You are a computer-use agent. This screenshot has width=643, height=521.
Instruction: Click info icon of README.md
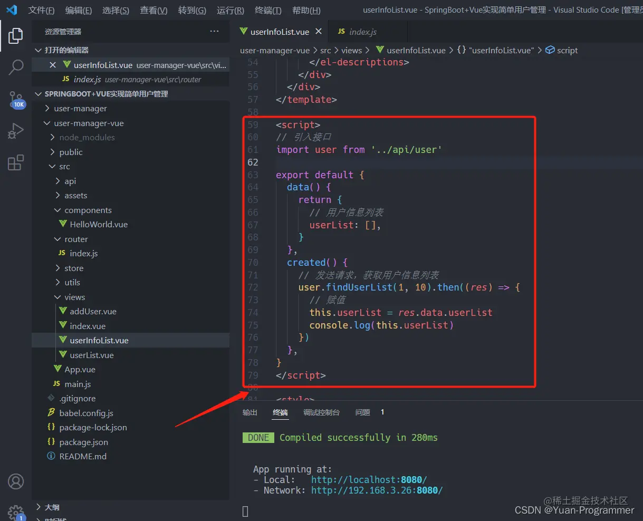click(x=51, y=456)
